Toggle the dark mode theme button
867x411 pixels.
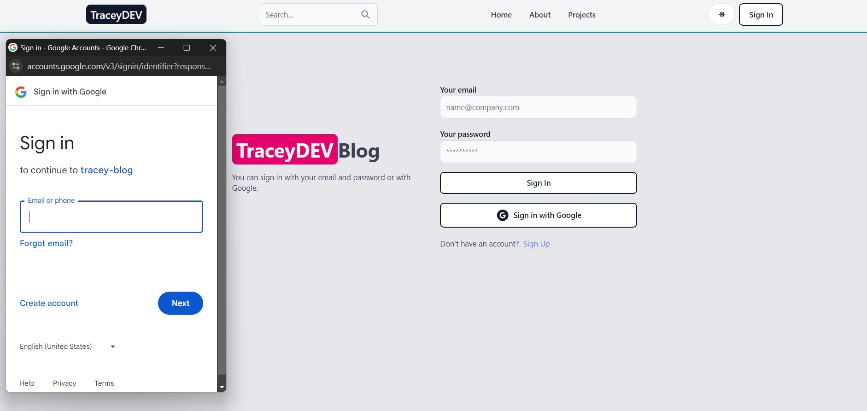coord(721,15)
